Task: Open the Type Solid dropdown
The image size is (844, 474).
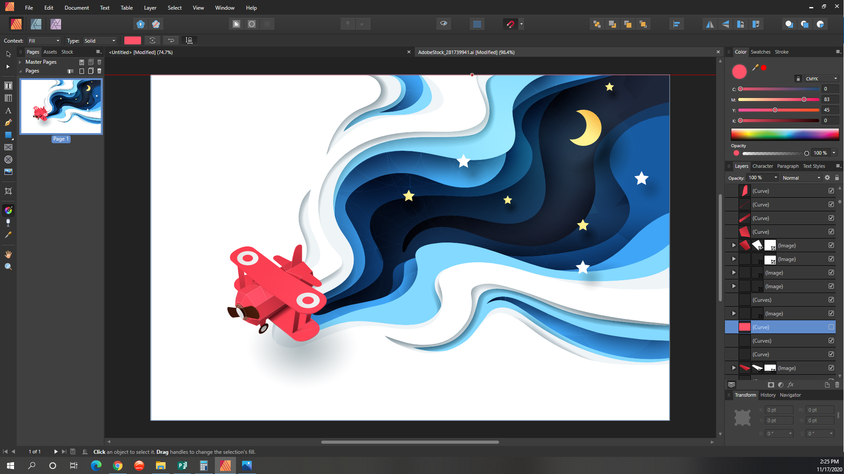Action: click(x=100, y=41)
